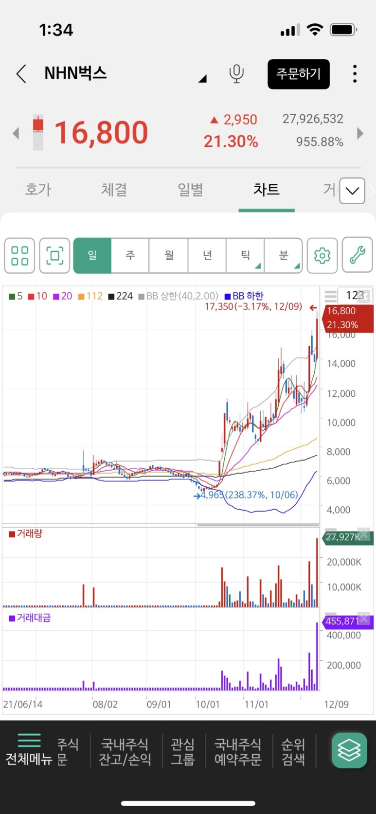Open 국내주식 잔고/손익 shortcut
The image size is (376, 814).
click(125, 752)
